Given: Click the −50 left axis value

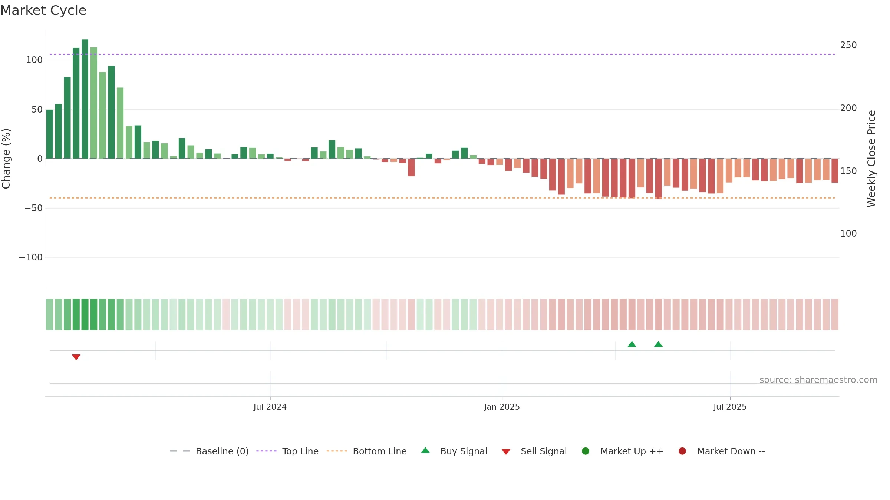Looking at the screenshot, I should [x=34, y=208].
